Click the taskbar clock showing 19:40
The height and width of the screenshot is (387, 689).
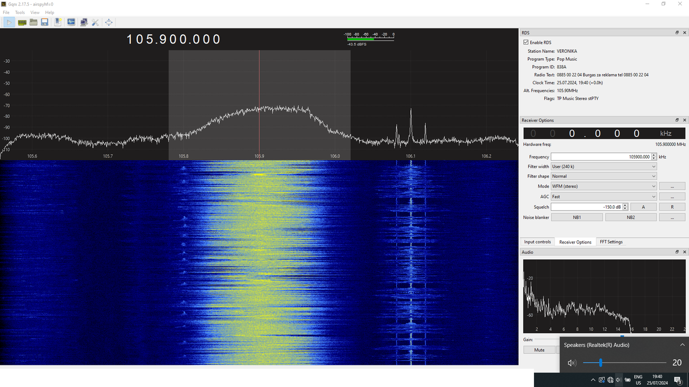click(x=657, y=380)
